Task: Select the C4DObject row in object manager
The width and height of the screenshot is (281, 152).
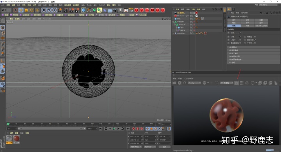Action: pyautogui.click(x=181, y=33)
